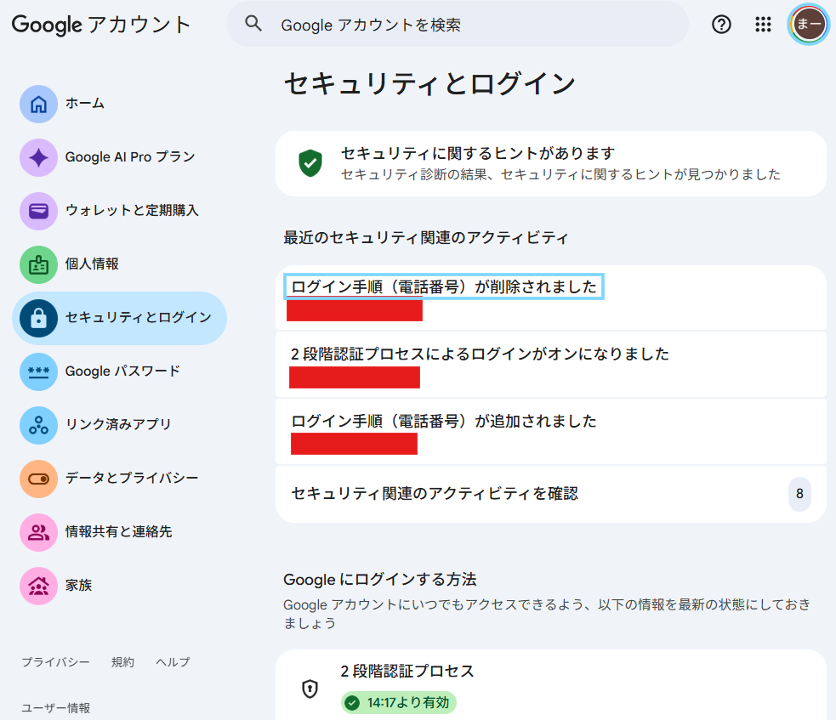Click the green shield checkmark icon

pyautogui.click(x=310, y=163)
